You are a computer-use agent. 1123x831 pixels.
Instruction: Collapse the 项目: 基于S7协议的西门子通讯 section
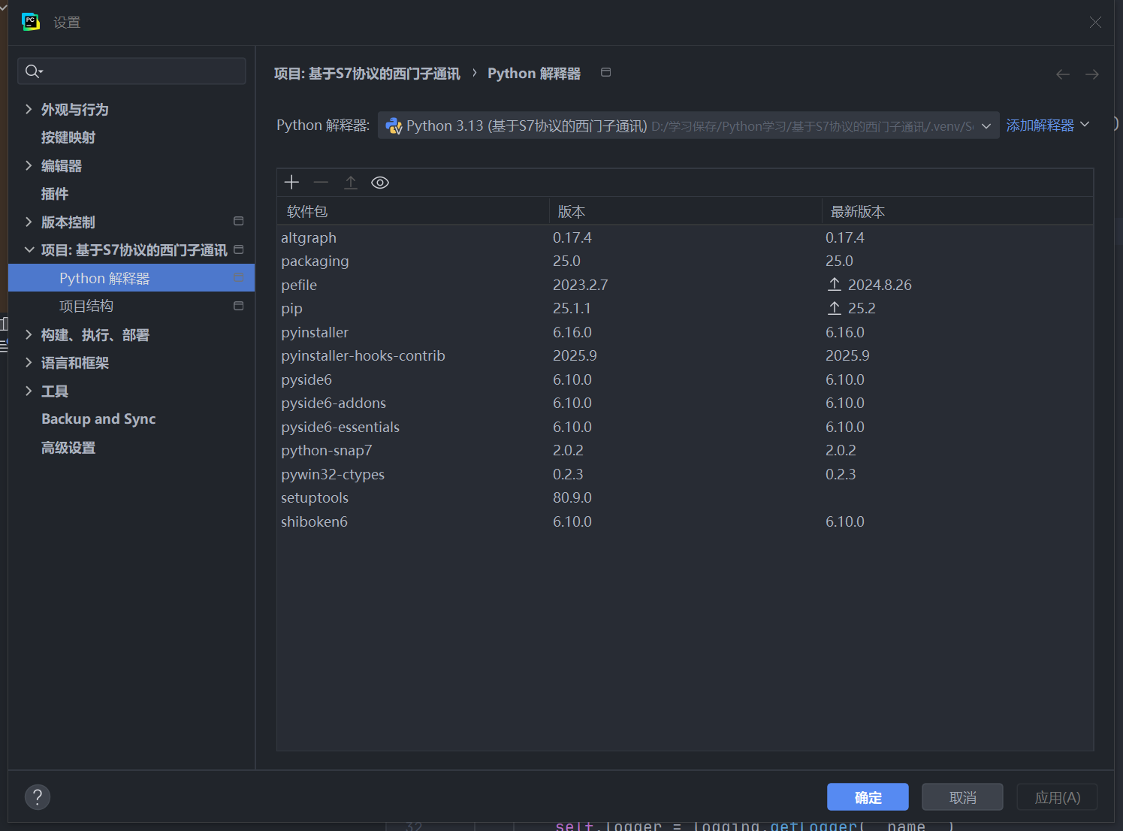(29, 249)
